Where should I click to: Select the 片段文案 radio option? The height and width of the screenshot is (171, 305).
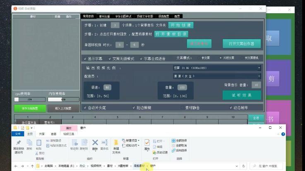(x=221, y=58)
